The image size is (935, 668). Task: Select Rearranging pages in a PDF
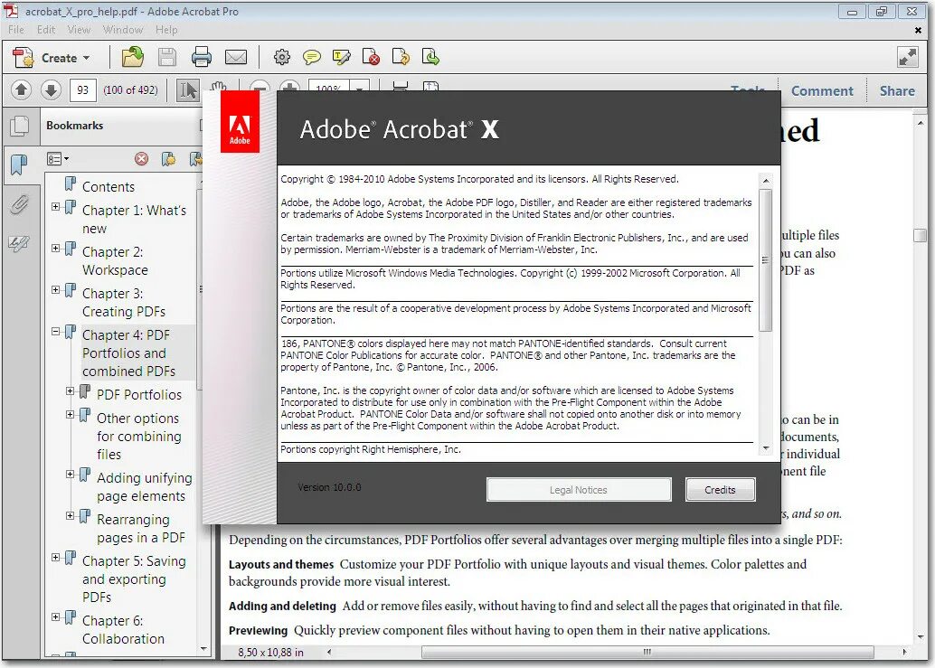tap(141, 529)
